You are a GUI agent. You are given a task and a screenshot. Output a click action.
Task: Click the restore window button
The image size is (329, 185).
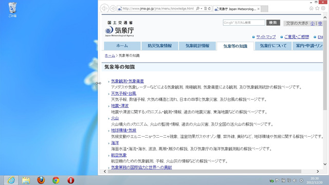point(316,2)
